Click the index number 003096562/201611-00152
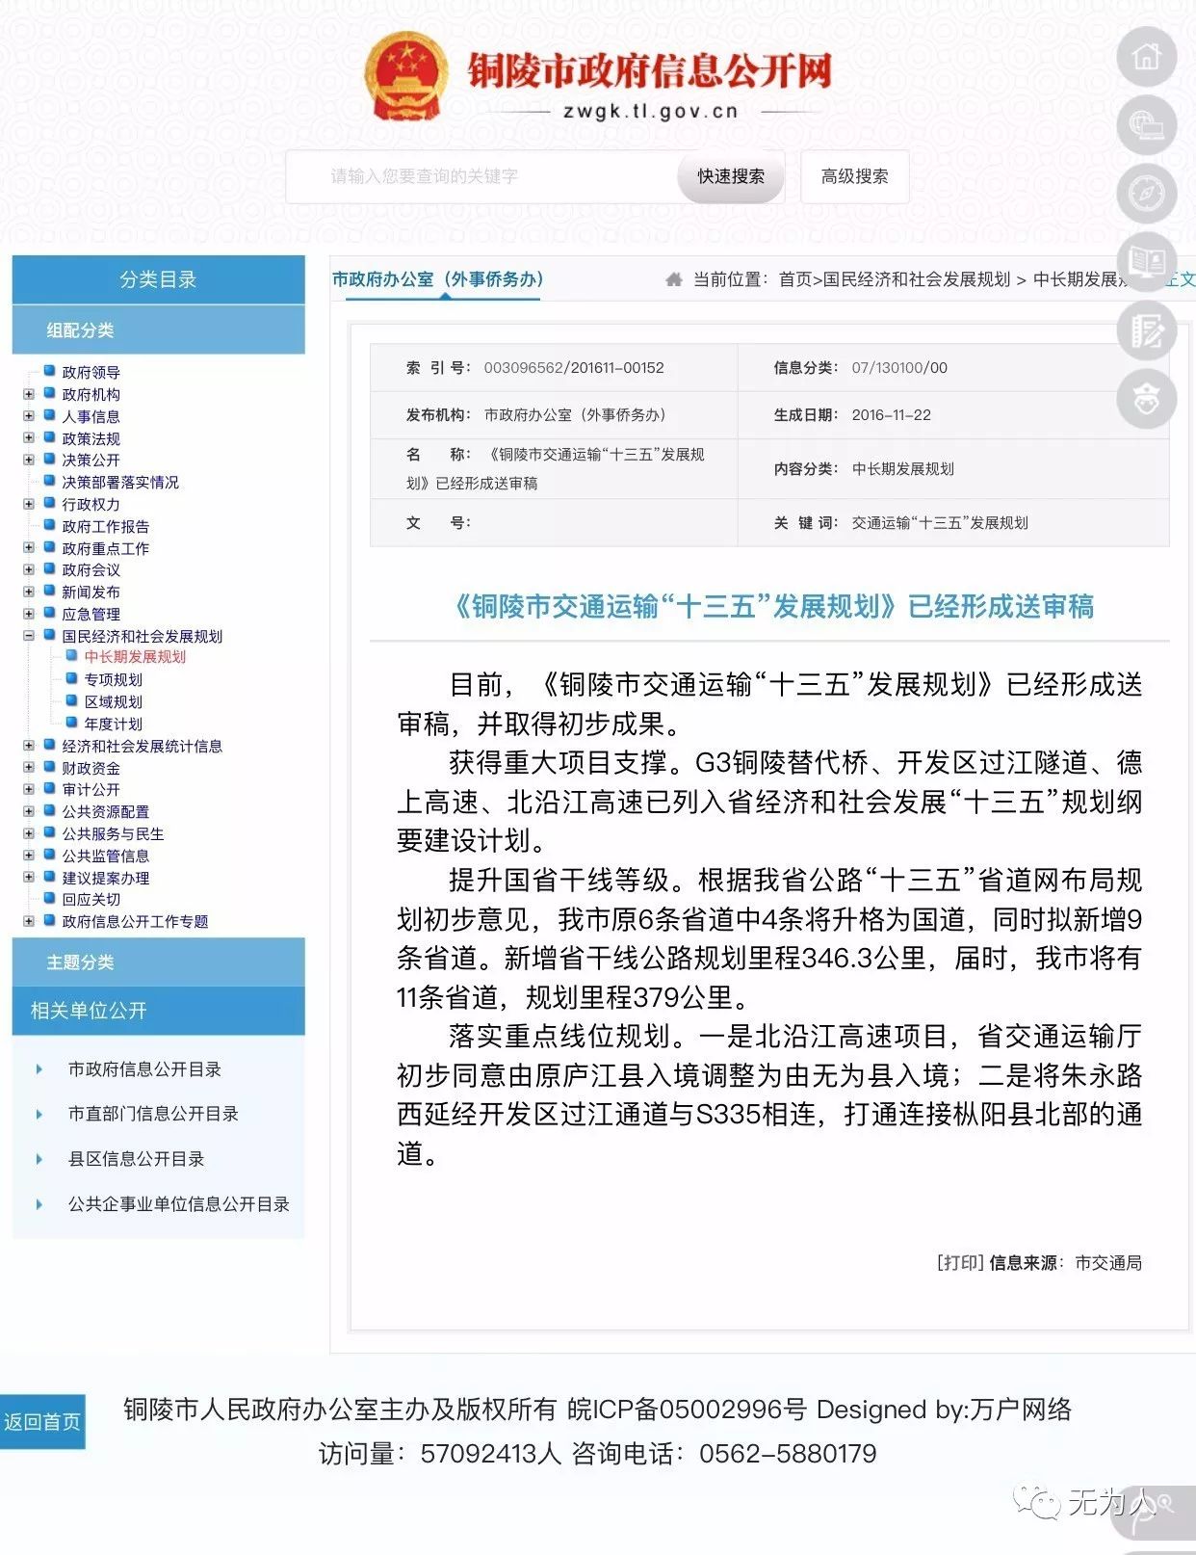The height and width of the screenshot is (1555, 1196). point(574,368)
